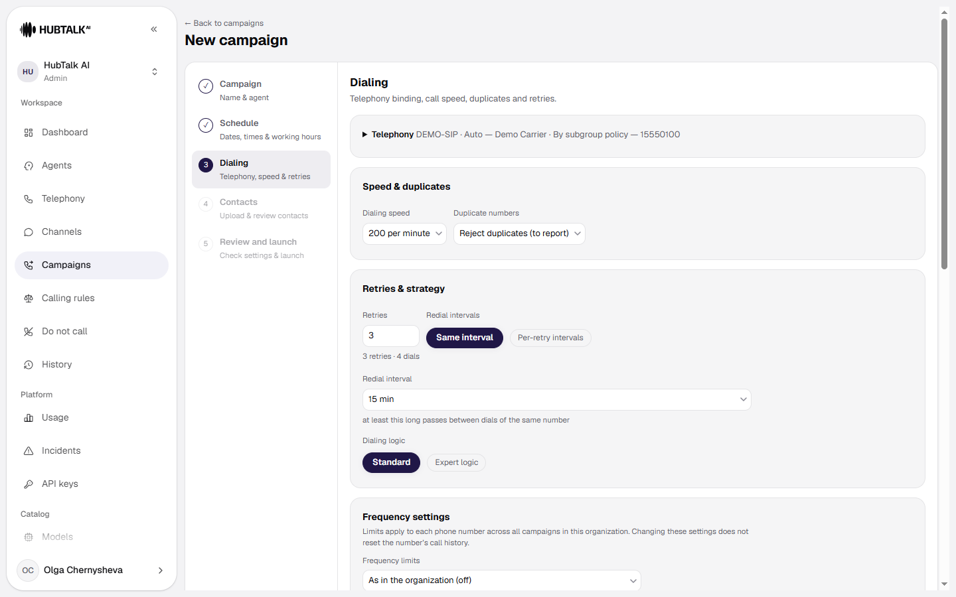The width and height of the screenshot is (956, 597).
Task: Click the API keys key icon
Action: pyautogui.click(x=29, y=484)
